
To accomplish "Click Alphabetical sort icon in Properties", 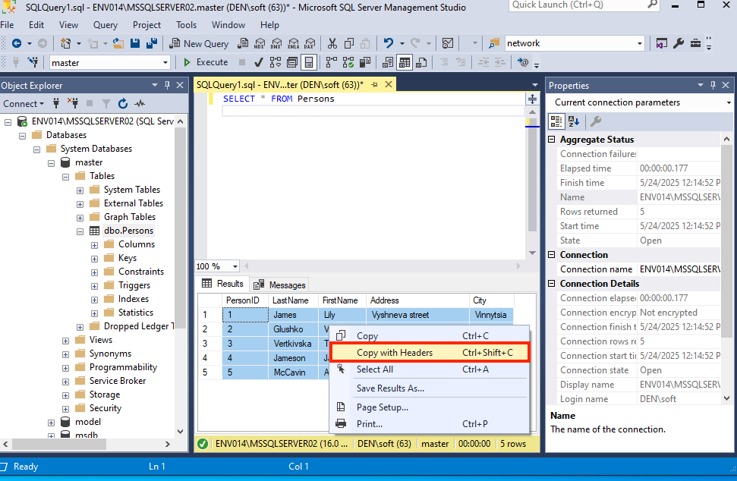I will tap(574, 121).
